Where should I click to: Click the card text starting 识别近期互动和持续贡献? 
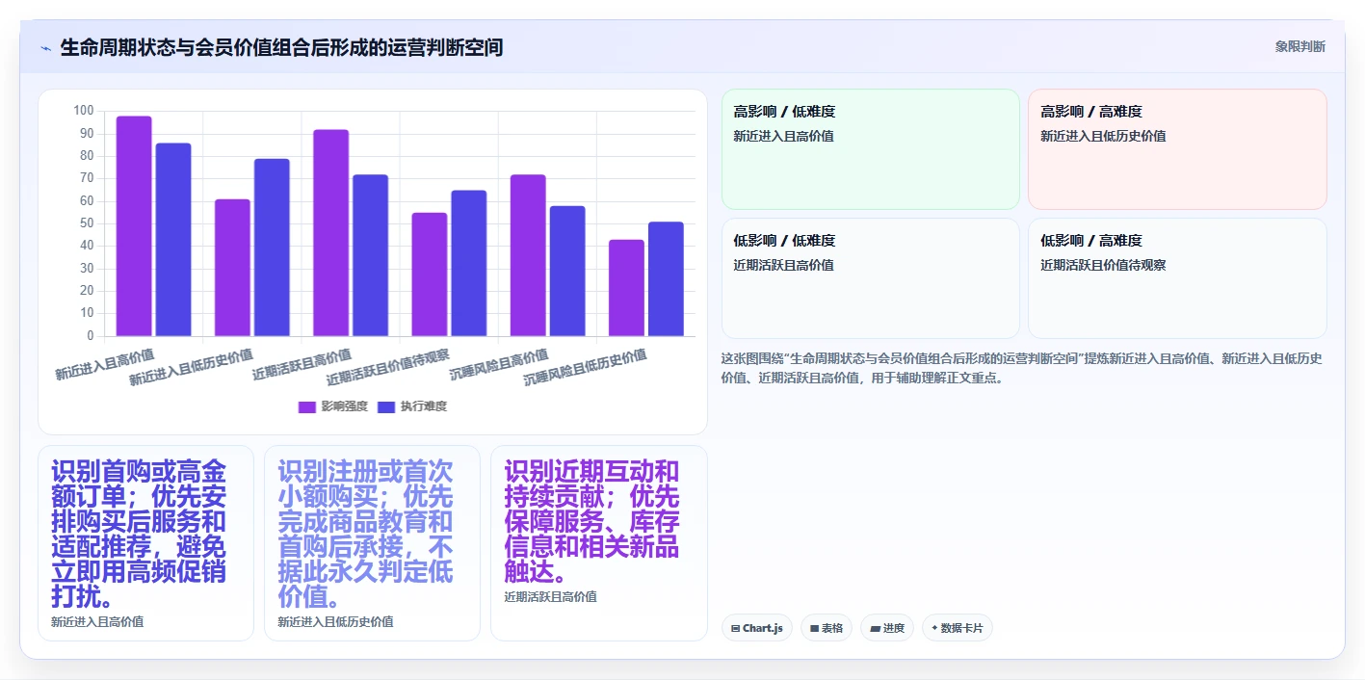click(592, 522)
